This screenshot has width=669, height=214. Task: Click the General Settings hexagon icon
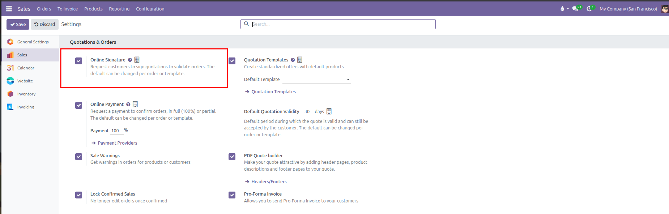tap(10, 42)
